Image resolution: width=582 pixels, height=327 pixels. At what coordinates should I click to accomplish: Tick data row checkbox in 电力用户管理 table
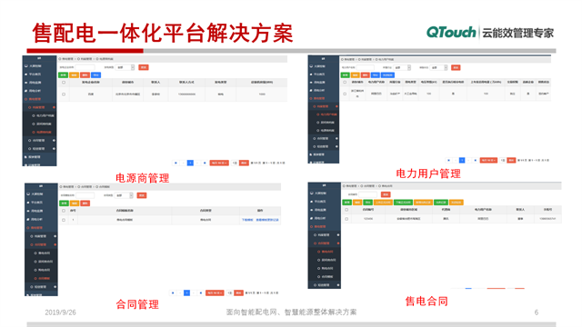345,94
